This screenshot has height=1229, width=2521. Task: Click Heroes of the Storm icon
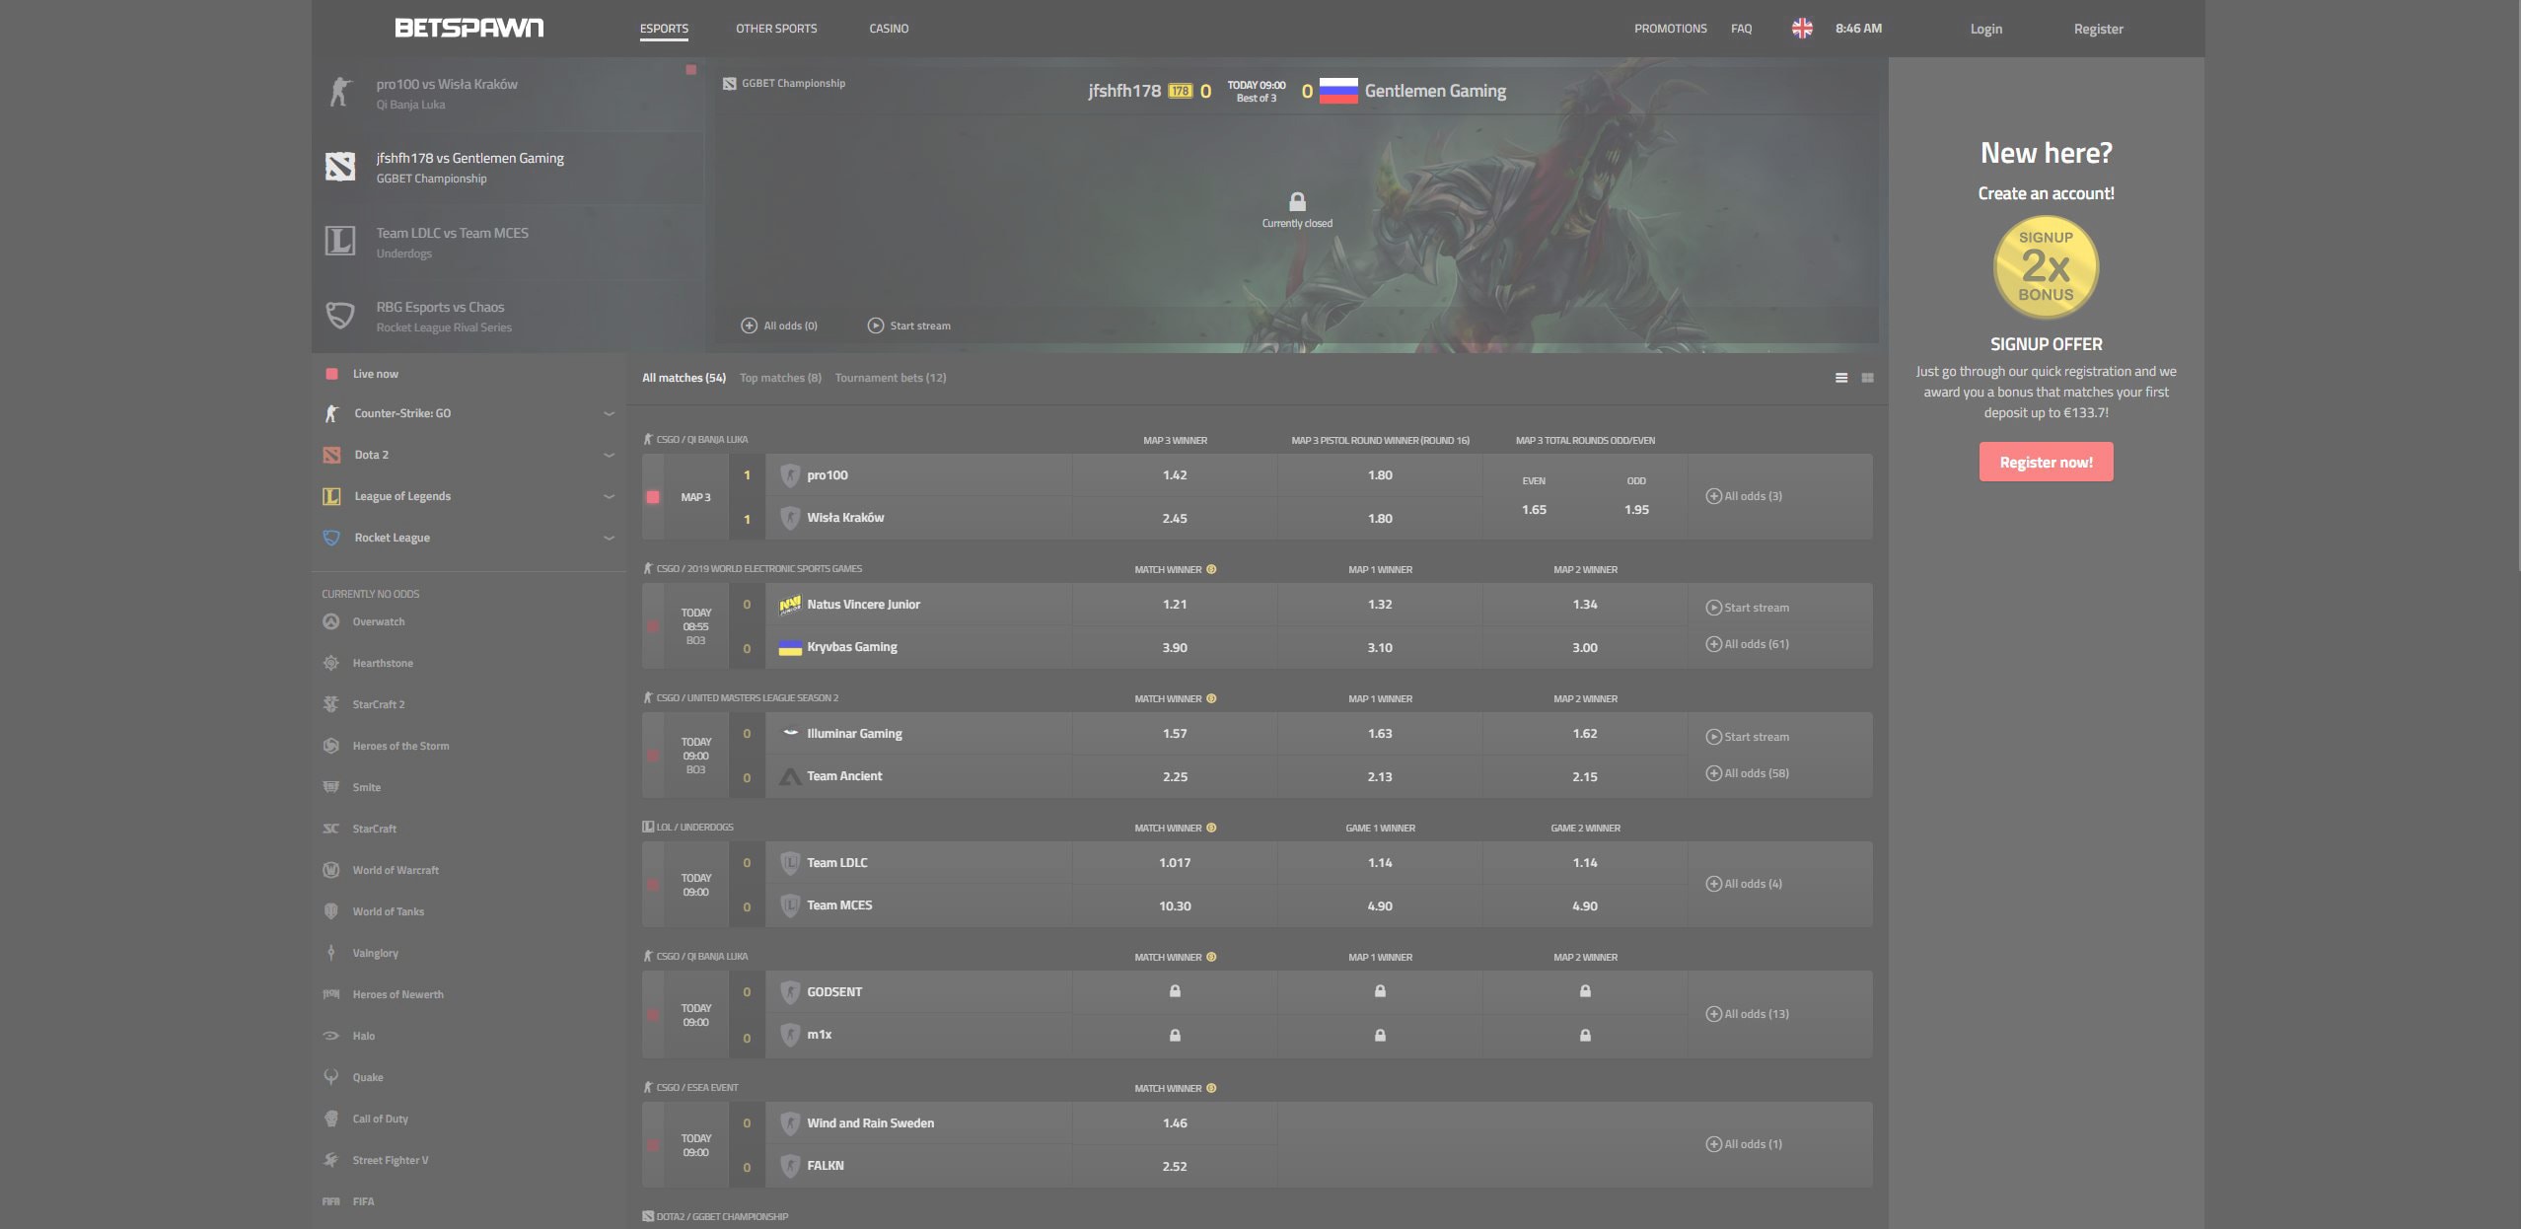point(331,746)
